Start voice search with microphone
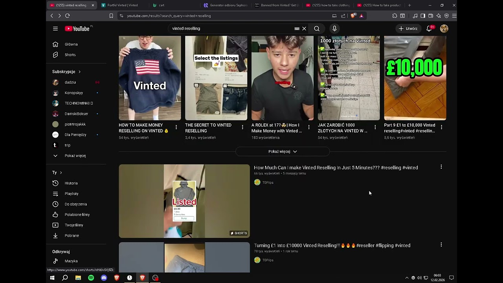 [334, 29]
